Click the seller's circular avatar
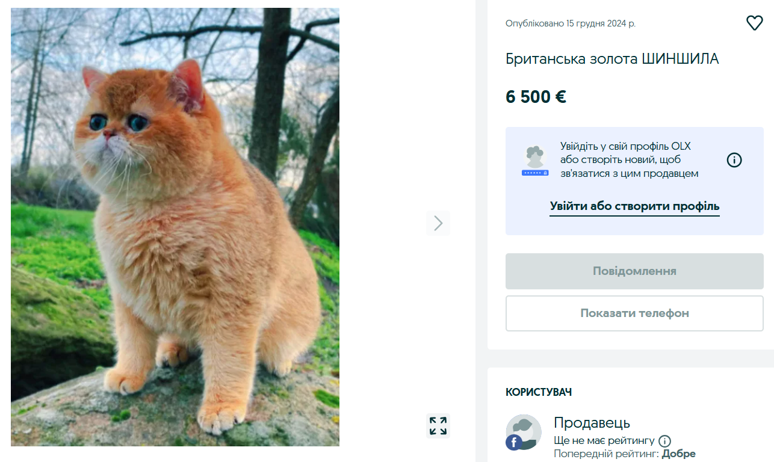774x462 pixels. (524, 432)
